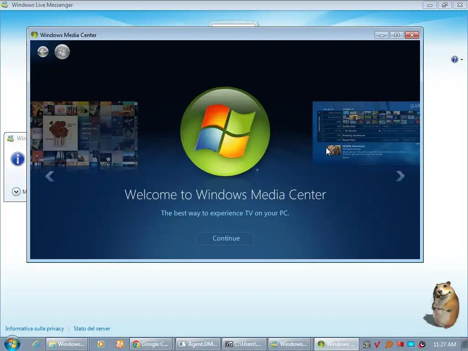Close the Windows Media Center window
Viewport: 468px width, 351px height.
pos(412,35)
